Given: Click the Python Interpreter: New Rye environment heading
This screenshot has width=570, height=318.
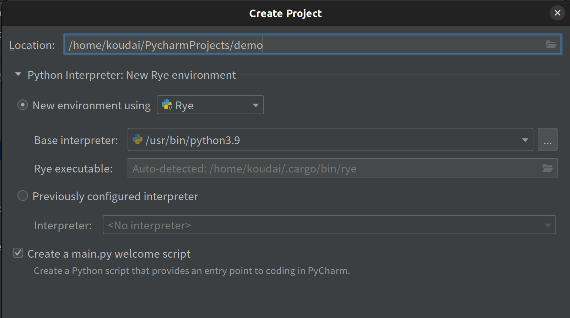Looking at the screenshot, I should (x=131, y=75).
